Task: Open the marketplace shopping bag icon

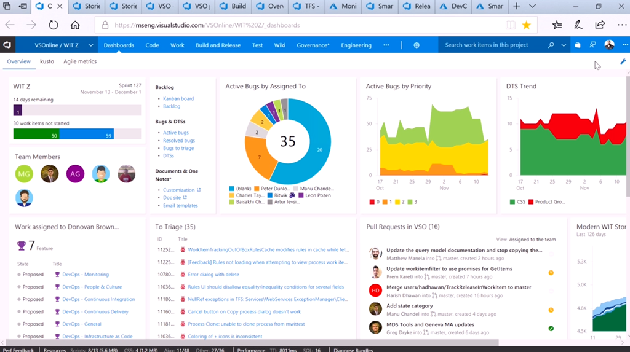Action: tap(577, 45)
